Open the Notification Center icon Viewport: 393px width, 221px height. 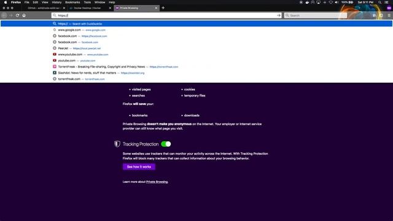point(387,2)
